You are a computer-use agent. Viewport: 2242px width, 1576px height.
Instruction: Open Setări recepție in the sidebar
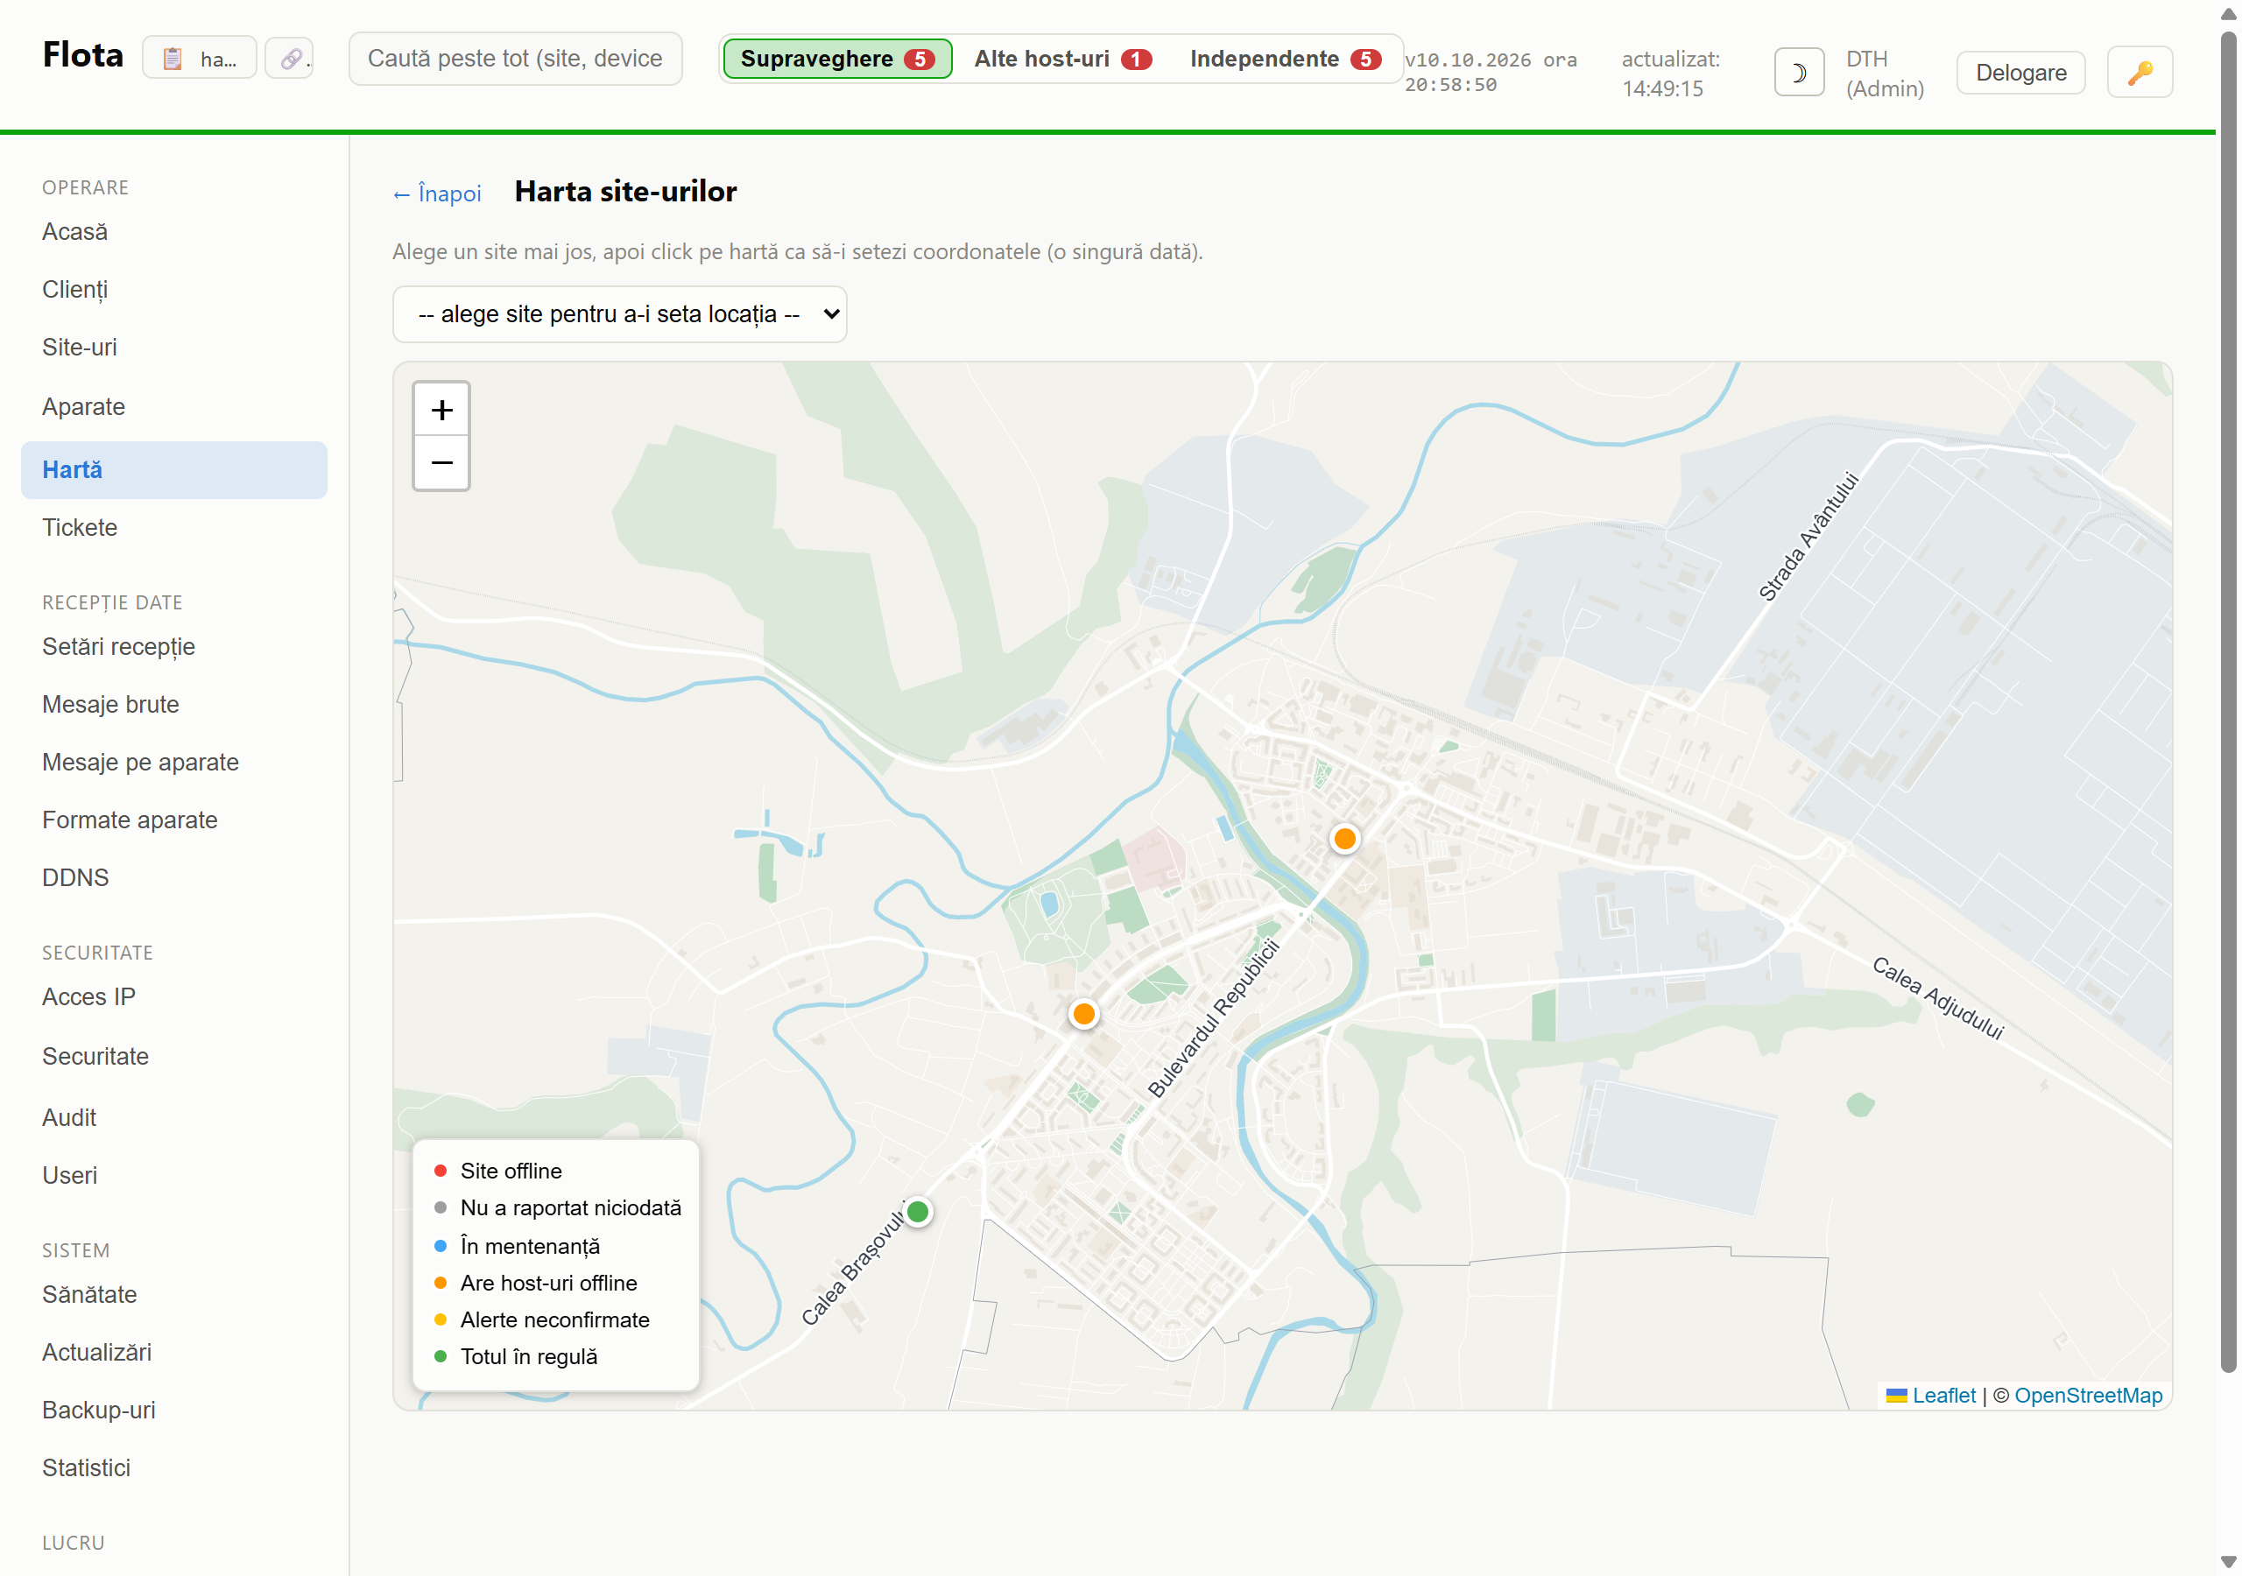[173, 647]
